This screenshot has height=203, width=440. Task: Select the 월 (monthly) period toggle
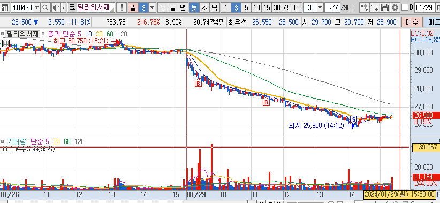[x=172, y=7]
